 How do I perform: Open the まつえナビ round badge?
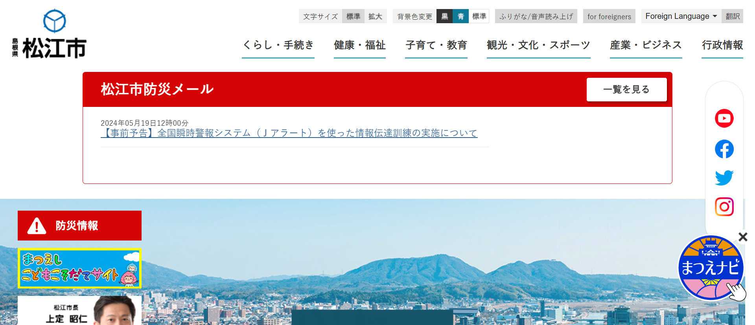pyautogui.click(x=711, y=268)
